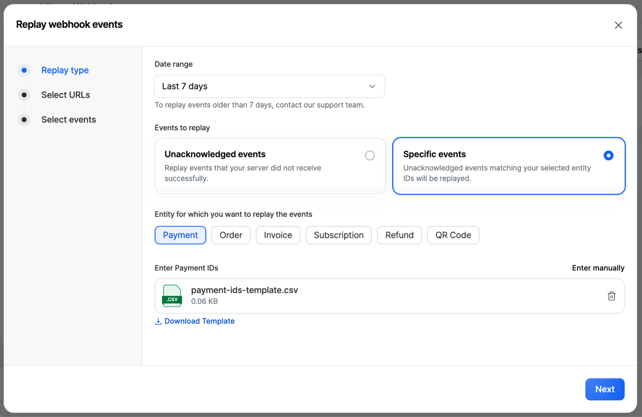Click the download icon beside Download Template
Image resolution: width=642 pixels, height=417 pixels.
point(158,321)
